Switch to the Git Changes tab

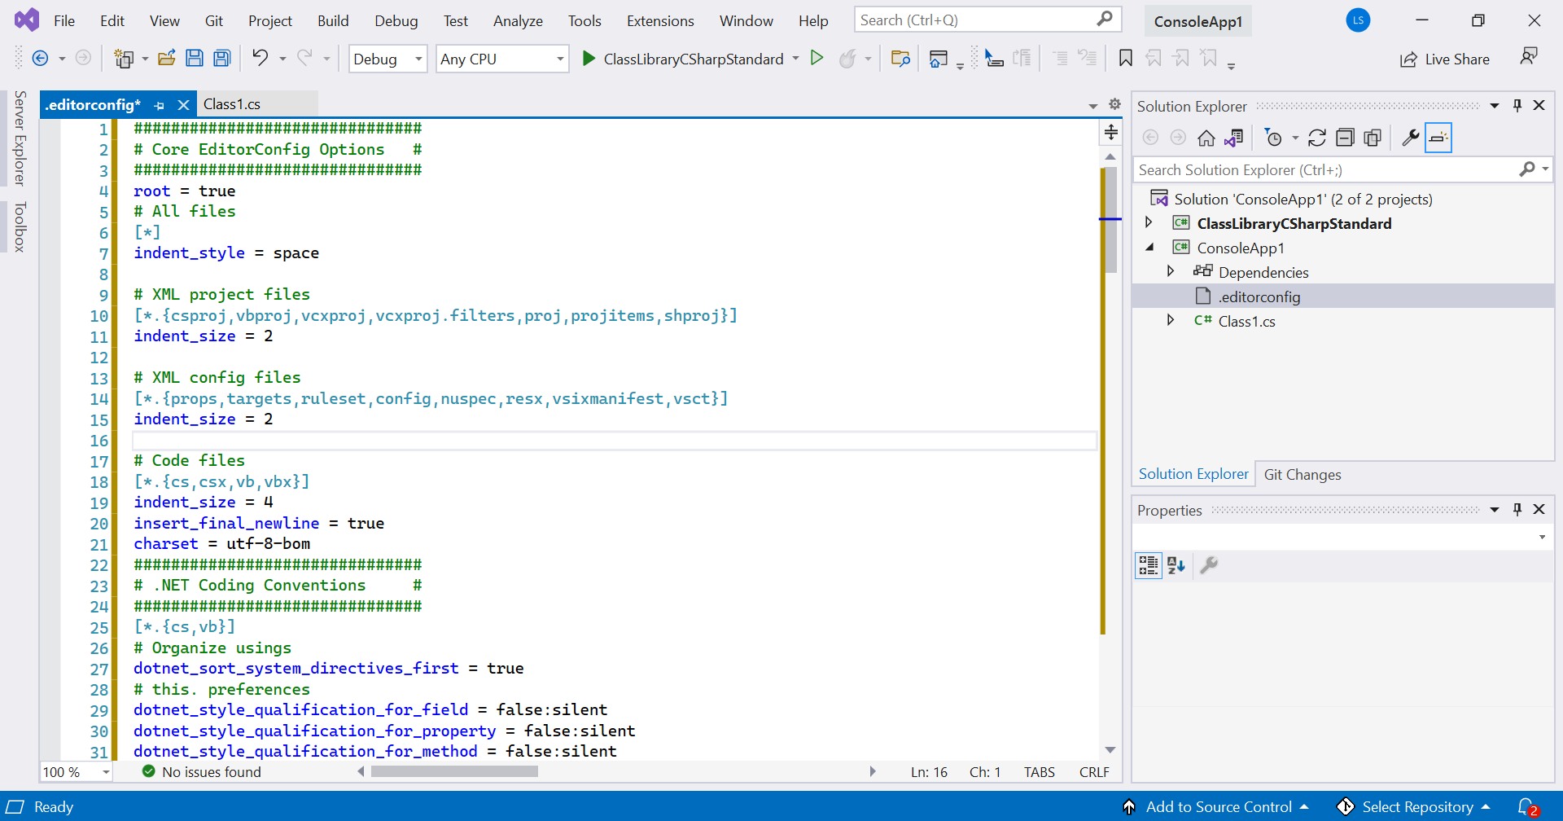pyautogui.click(x=1302, y=474)
